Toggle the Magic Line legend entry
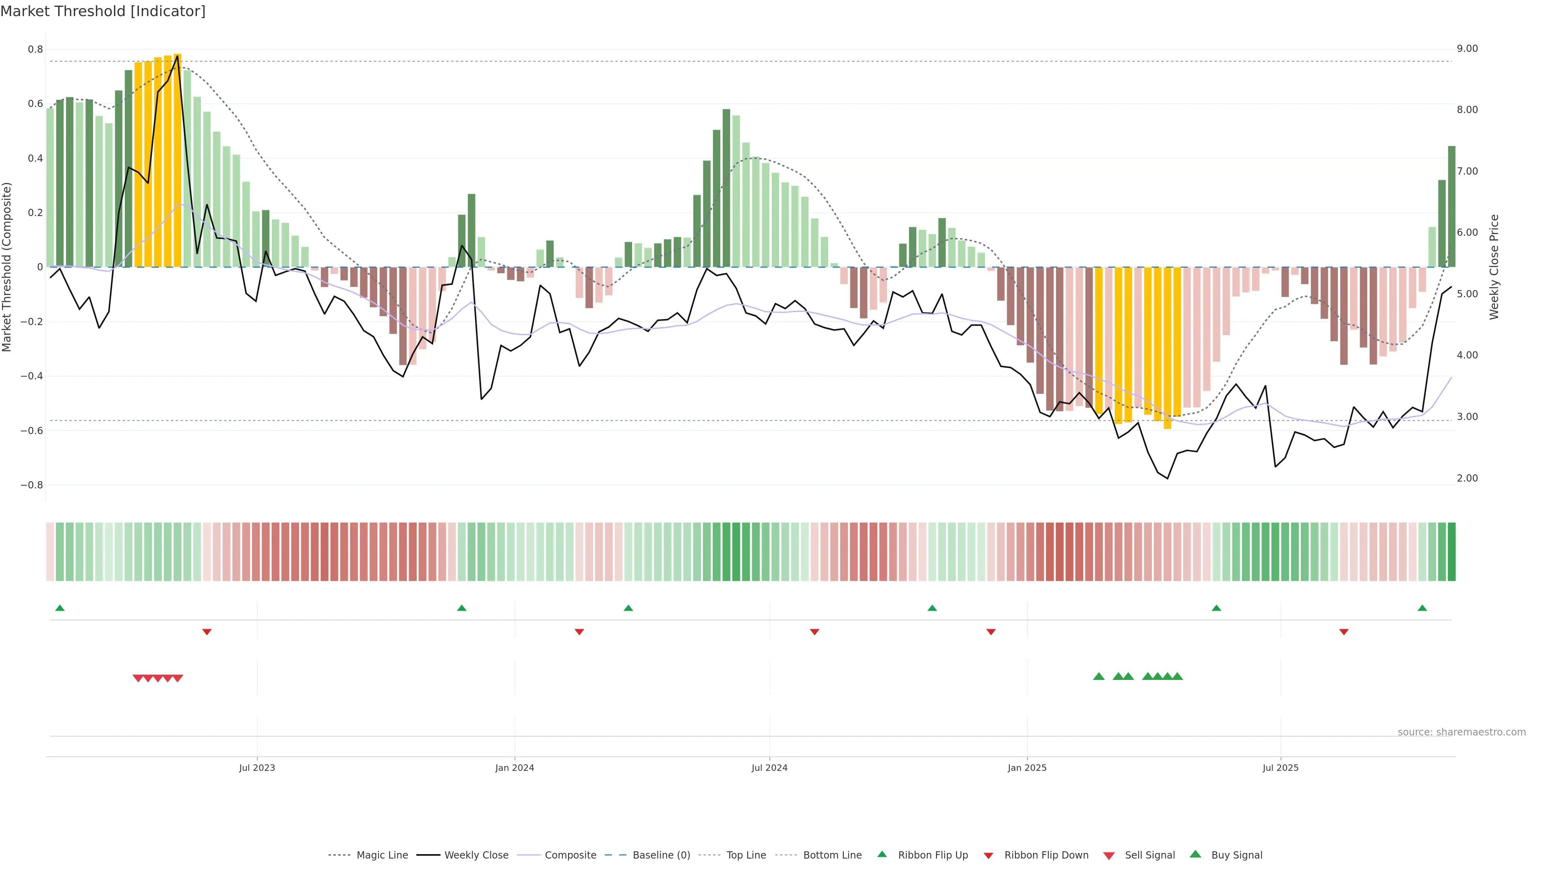This screenshot has width=1546, height=869. (x=382, y=855)
